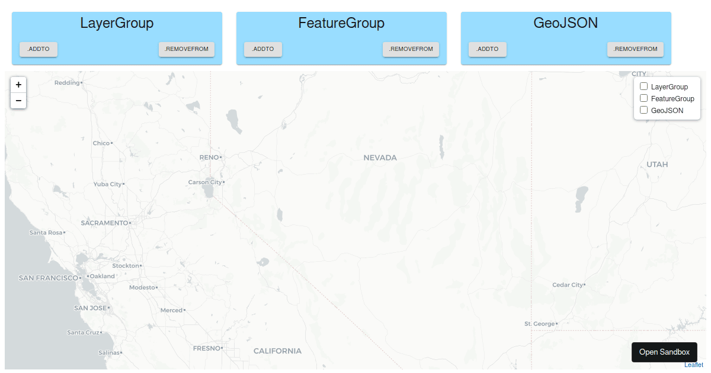This screenshot has width=711, height=373.
Task: Enable the FeatureGroup checkbox in the layers control
Action: coord(643,98)
